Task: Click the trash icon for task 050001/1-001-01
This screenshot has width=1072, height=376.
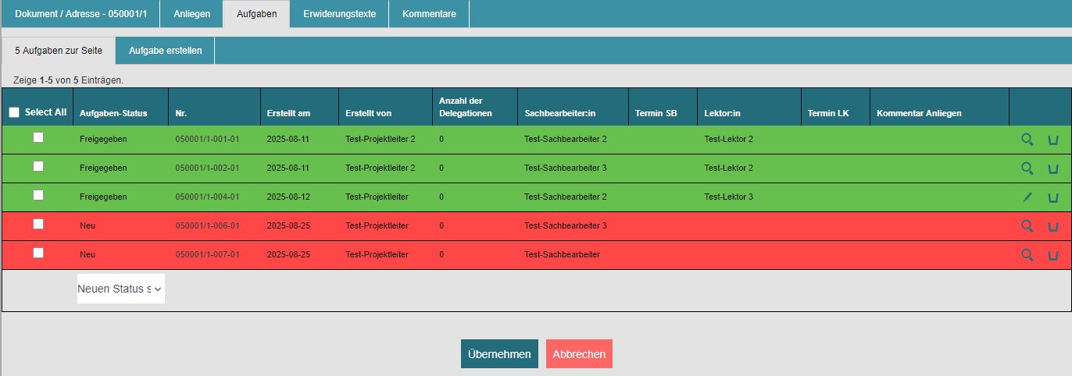Action: [1052, 140]
